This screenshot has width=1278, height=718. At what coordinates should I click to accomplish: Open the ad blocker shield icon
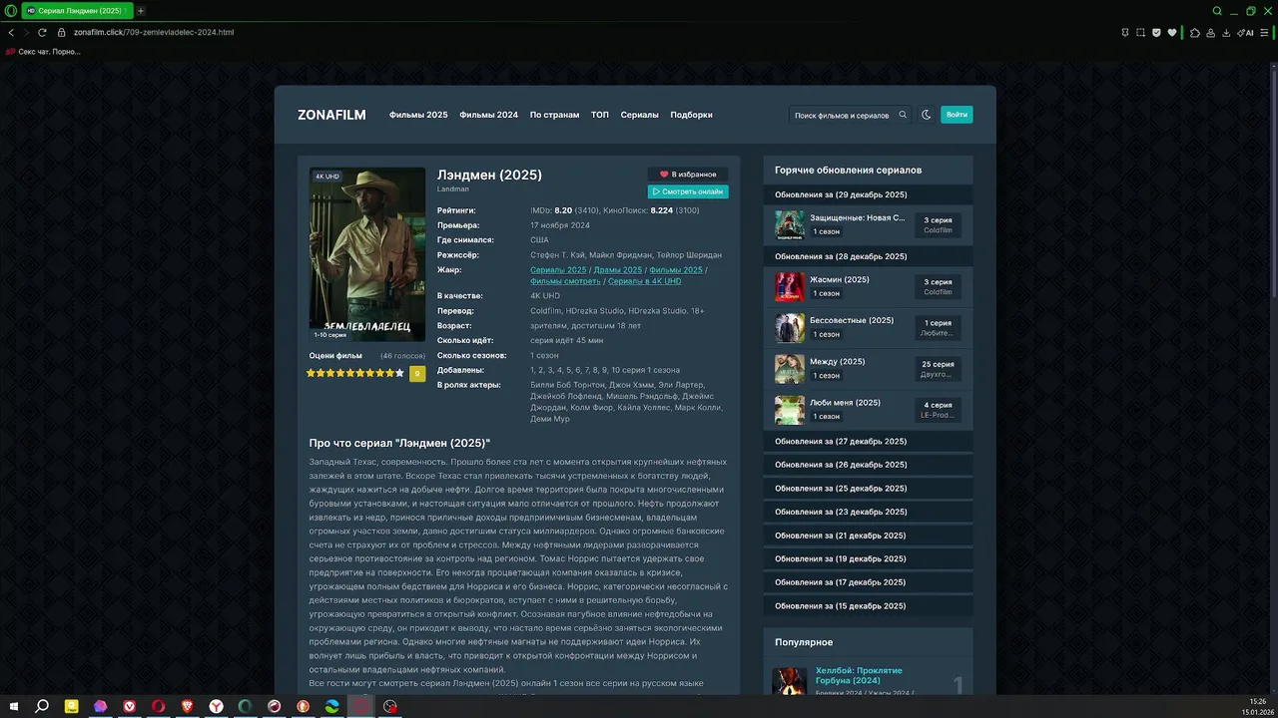pyautogui.click(x=1156, y=32)
